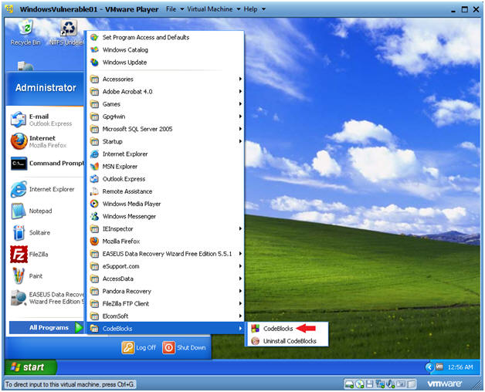This screenshot has height=392, width=485.
Task: Open Recycle Bin desktop icon
Action: pos(25,32)
